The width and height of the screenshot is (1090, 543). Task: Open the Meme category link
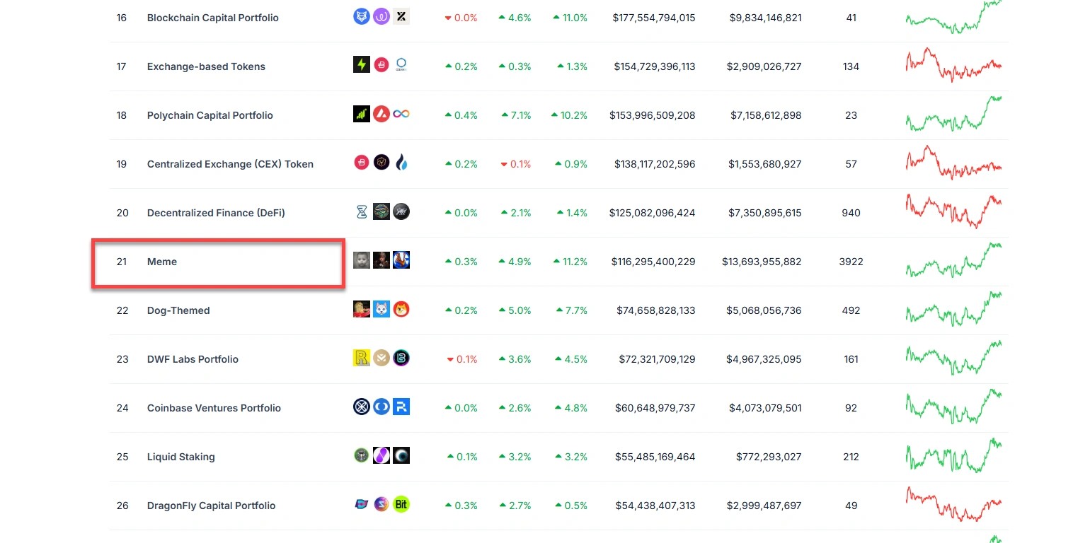pyautogui.click(x=162, y=262)
